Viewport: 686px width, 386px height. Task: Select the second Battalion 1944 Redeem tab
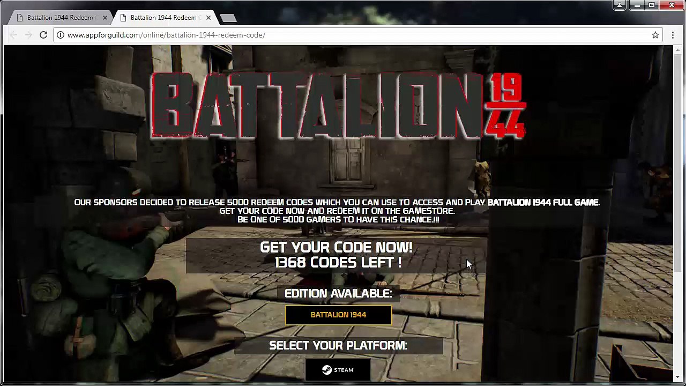click(x=165, y=18)
